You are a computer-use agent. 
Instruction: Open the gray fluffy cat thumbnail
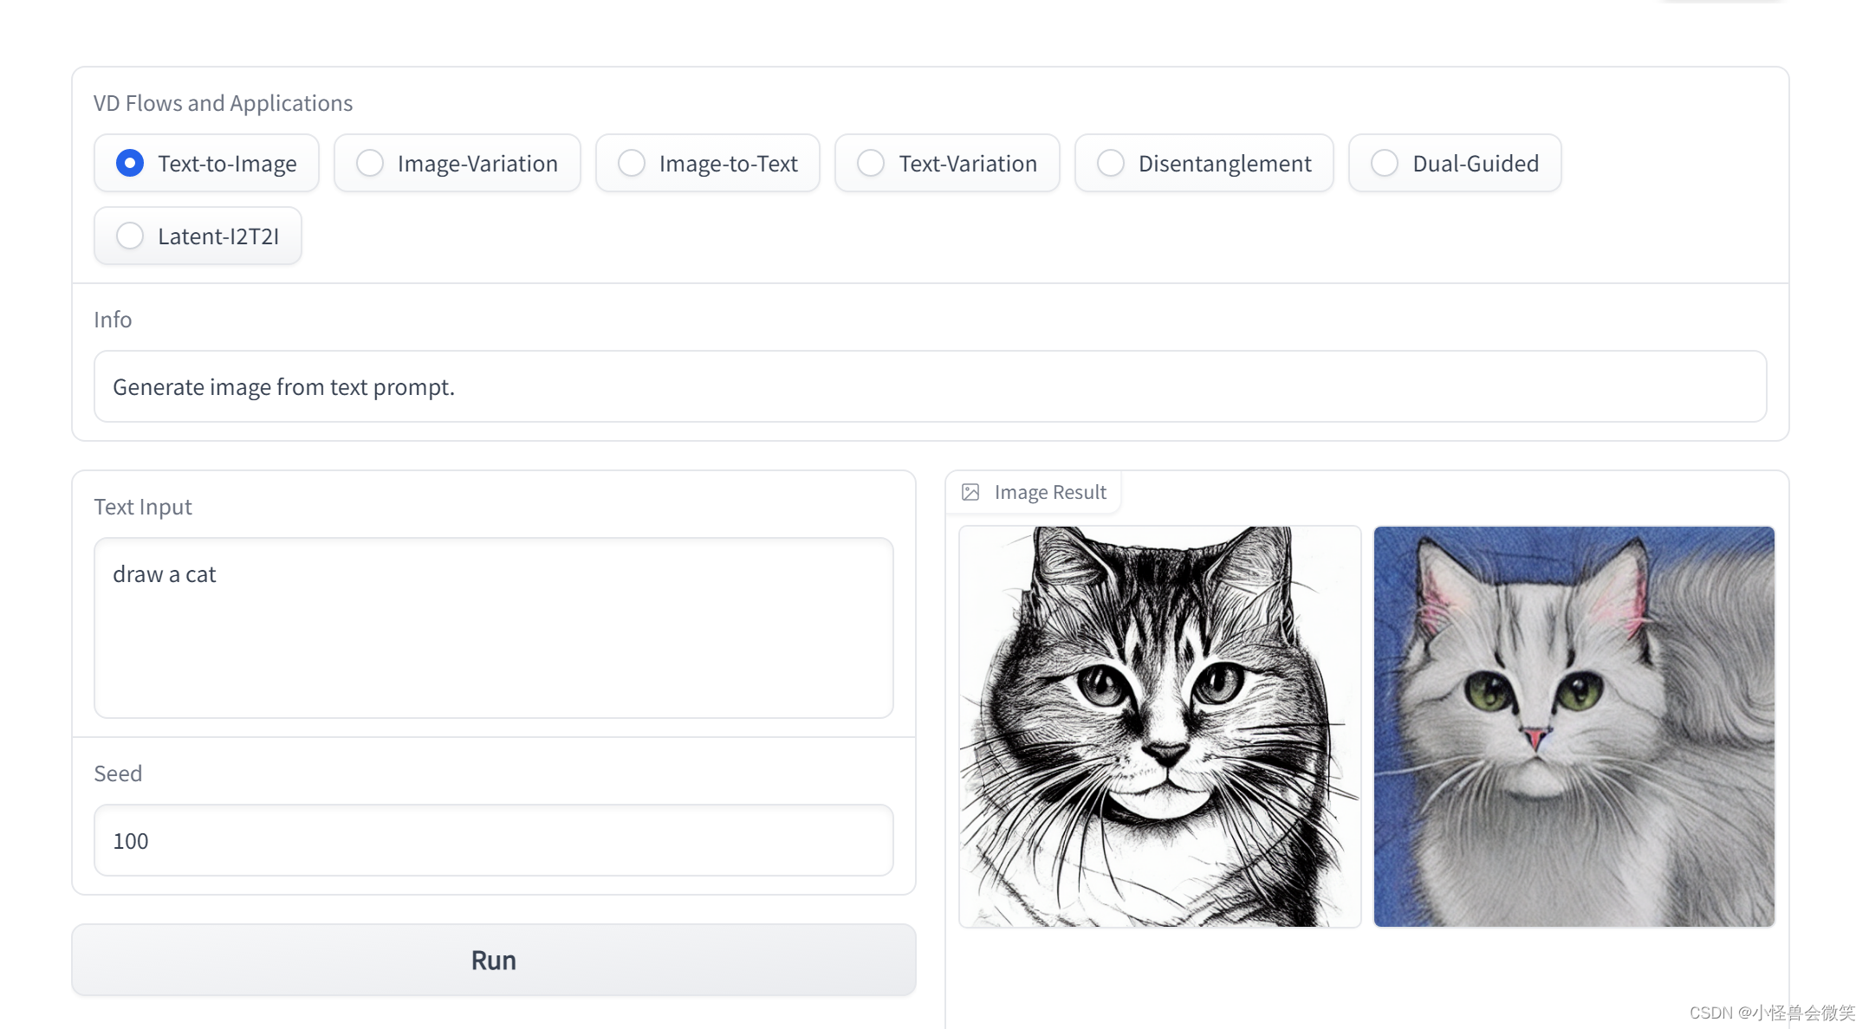(x=1574, y=726)
